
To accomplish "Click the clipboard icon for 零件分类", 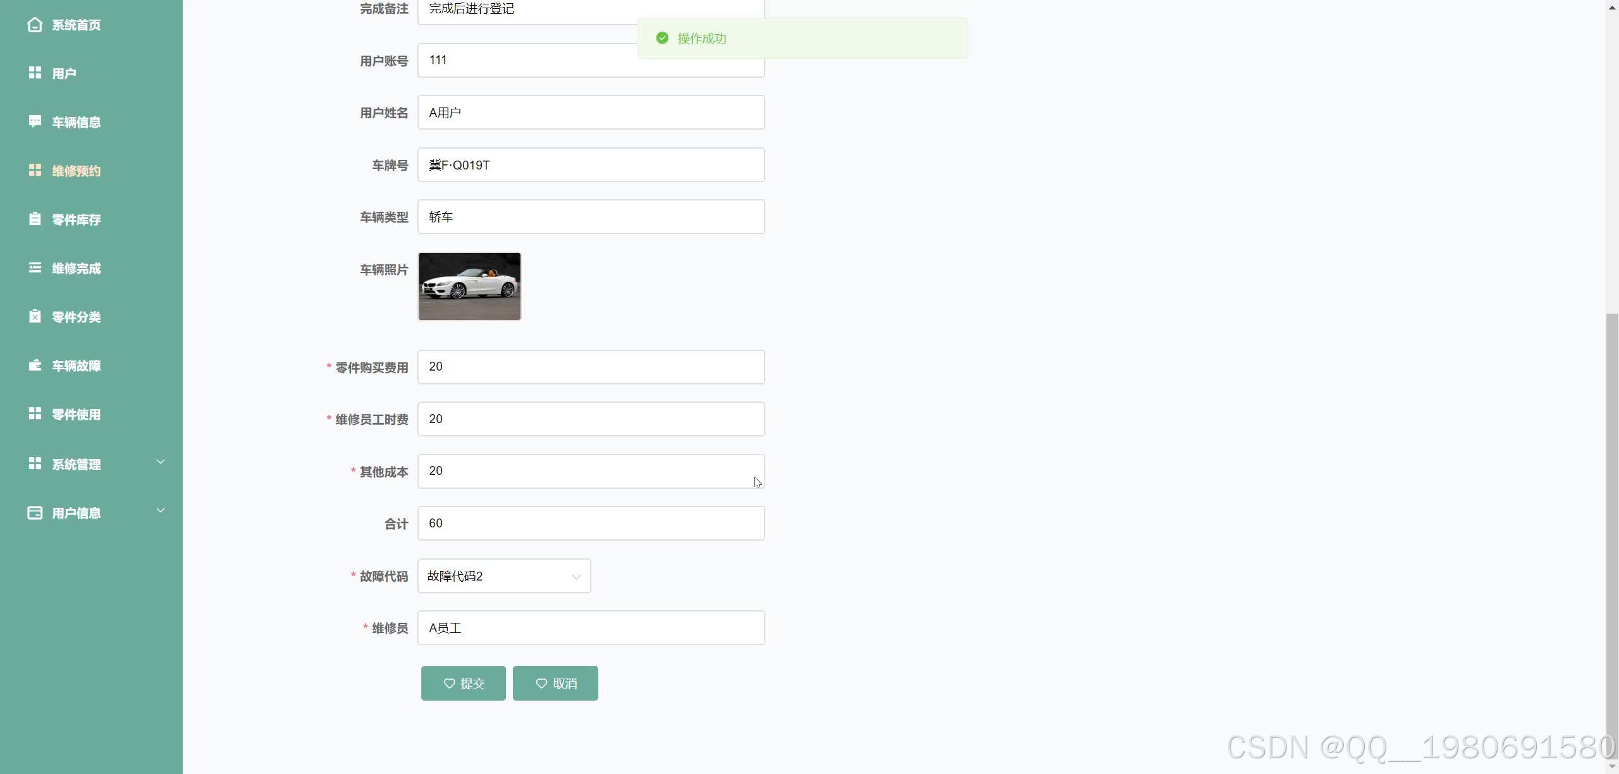I will [x=35, y=316].
